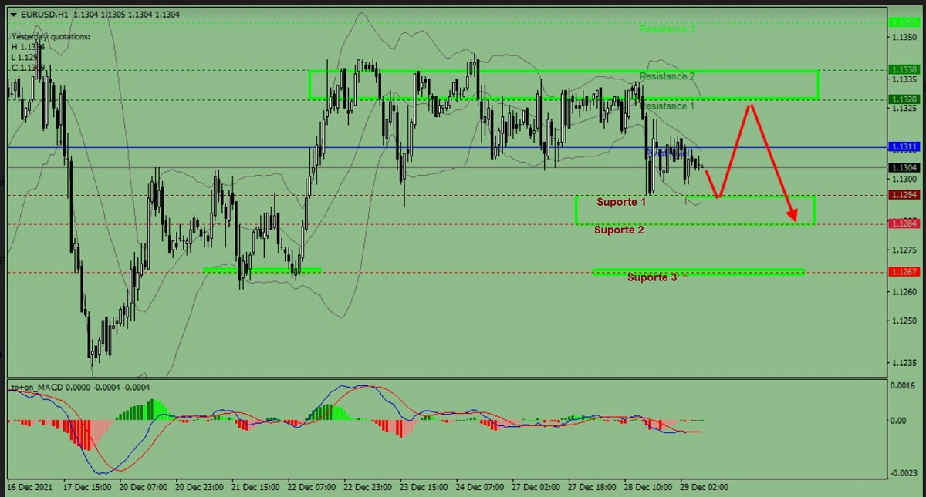Click the Suporte 1 label
Viewport: 926px width, 497px height.
[621, 203]
